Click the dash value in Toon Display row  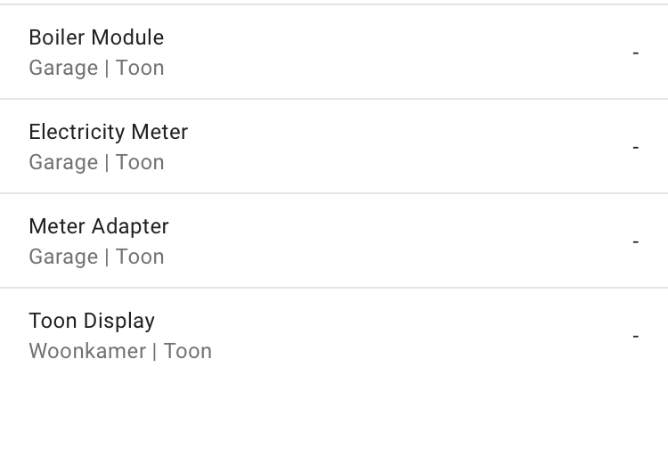coord(636,336)
